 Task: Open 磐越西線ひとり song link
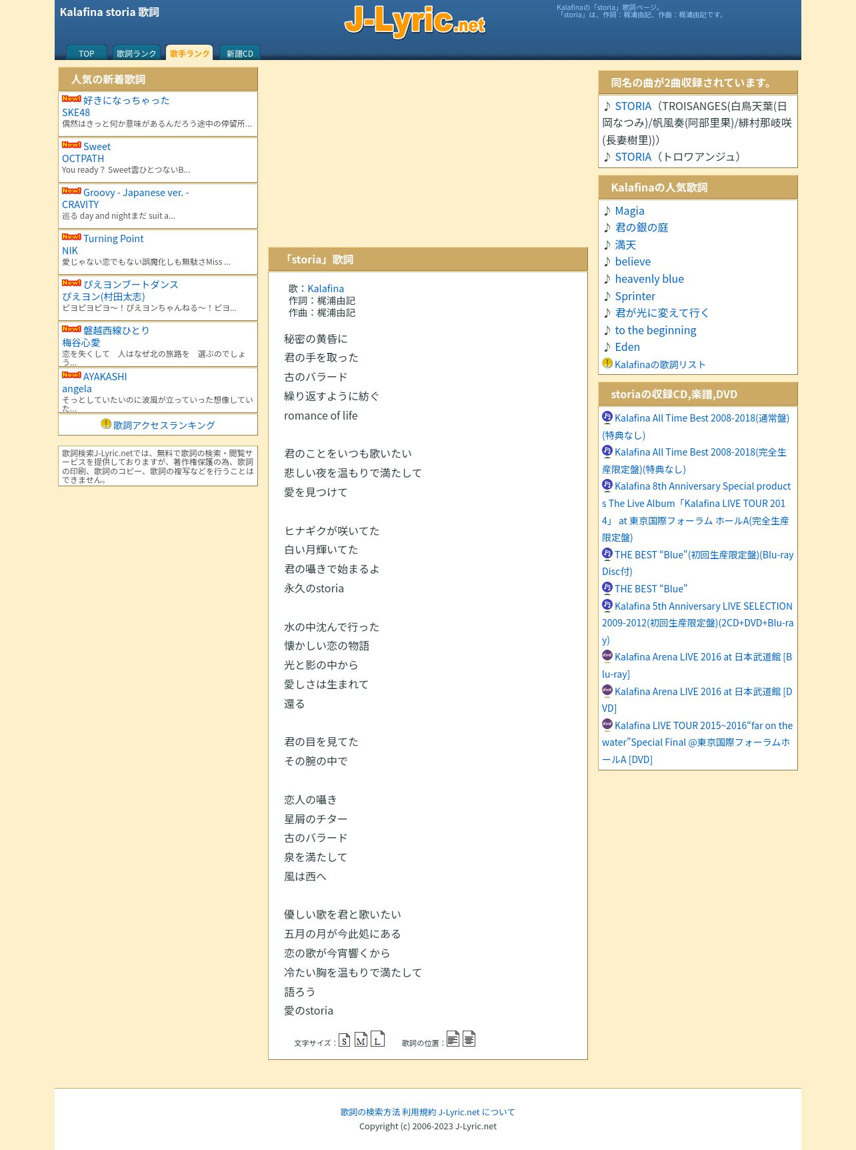pos(117,330)
